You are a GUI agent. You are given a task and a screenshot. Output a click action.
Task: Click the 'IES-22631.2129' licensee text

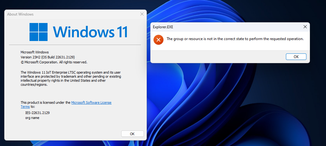click(x=37, y=113)
